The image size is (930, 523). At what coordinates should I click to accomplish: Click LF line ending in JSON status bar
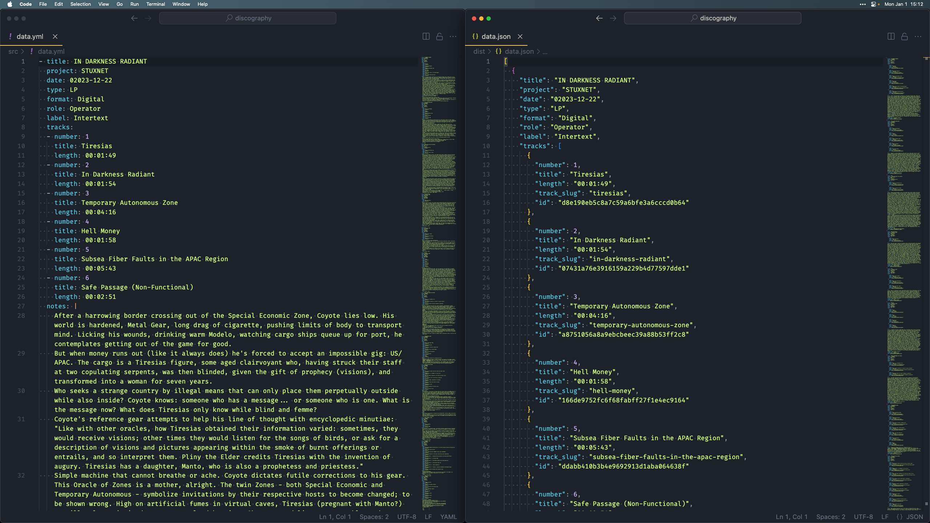click(885, 517)
